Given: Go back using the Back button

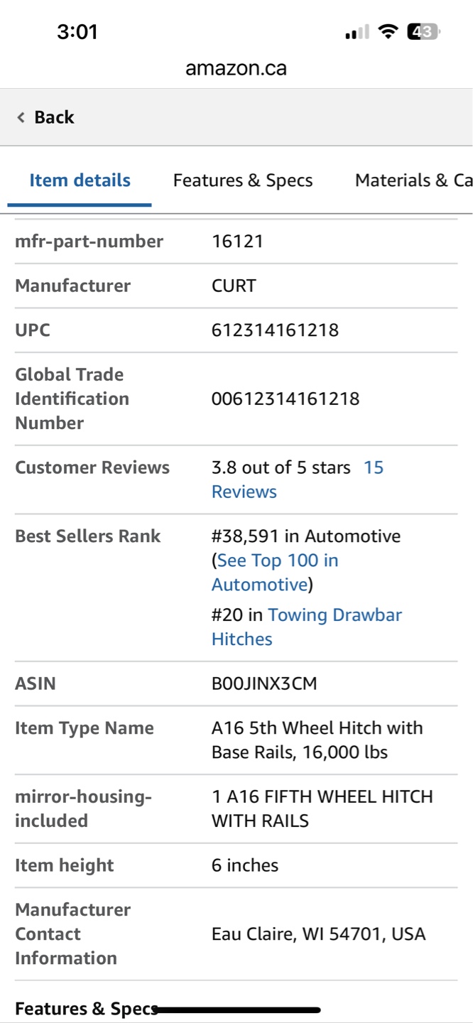Looking at the screenshot, I should click(46, 117).
